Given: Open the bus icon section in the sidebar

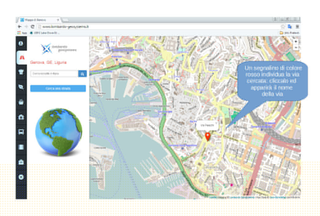Looking at the screenshot, I should [21, 132].
